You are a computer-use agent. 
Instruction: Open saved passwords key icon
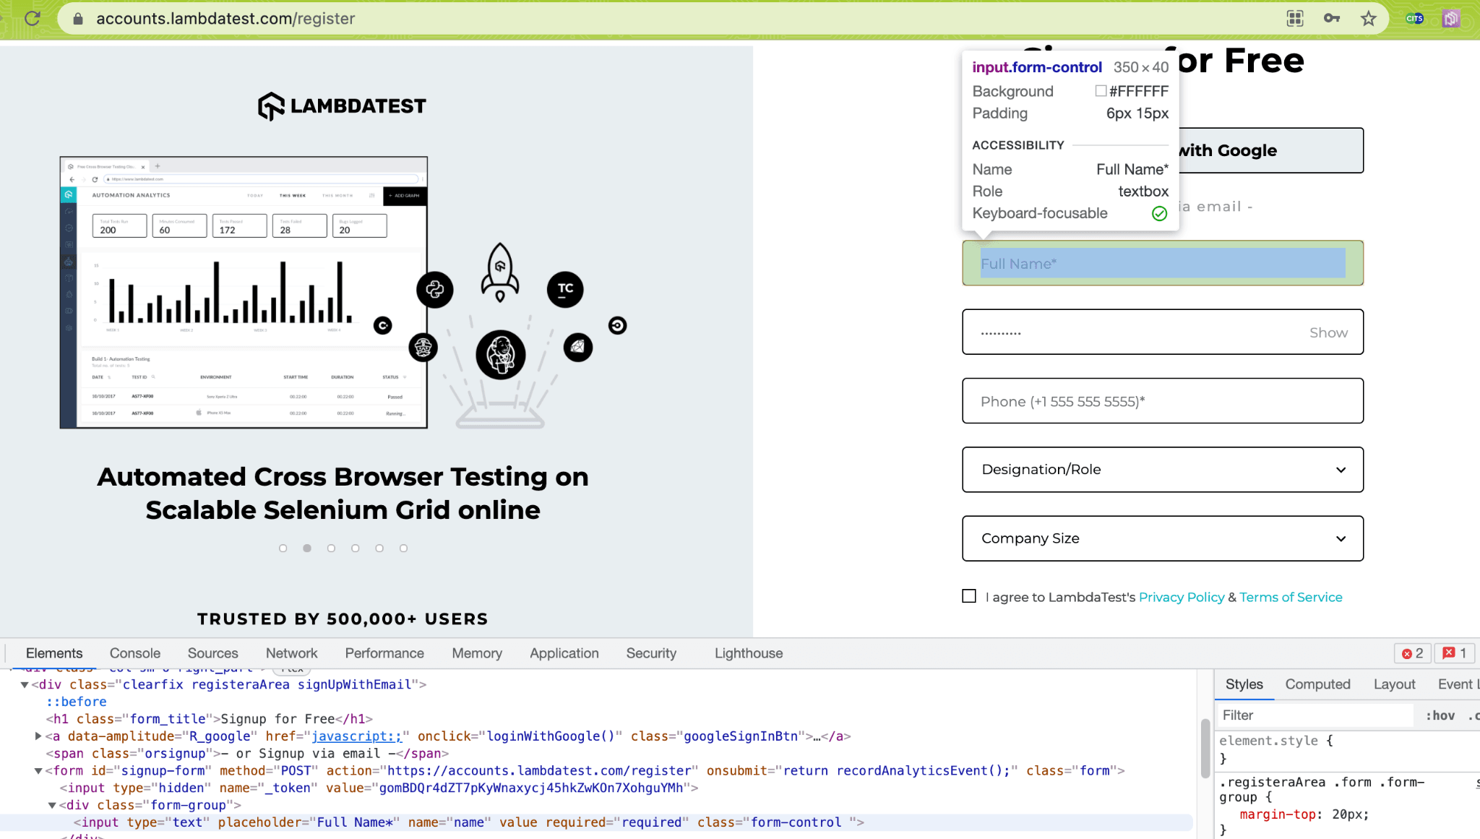(x=1332, y=19)
